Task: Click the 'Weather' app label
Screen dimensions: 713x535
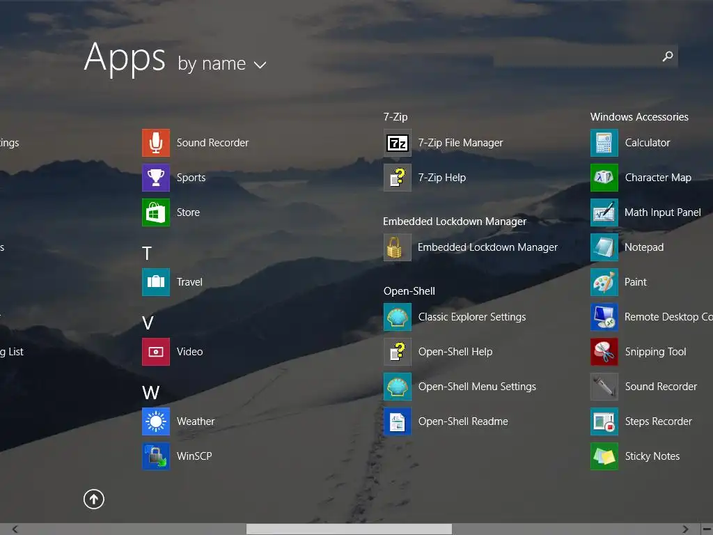Action: click(x=196, y=421)
